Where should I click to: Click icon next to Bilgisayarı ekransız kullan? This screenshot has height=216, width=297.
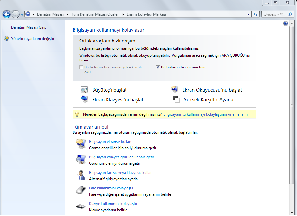pyautogui.click(x=81, y=144)
